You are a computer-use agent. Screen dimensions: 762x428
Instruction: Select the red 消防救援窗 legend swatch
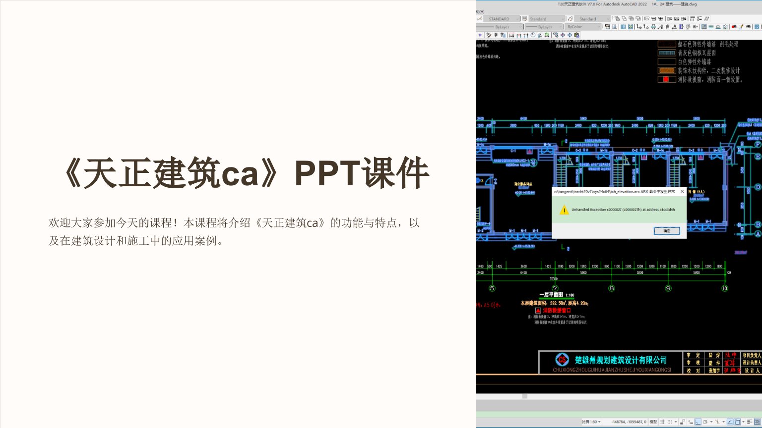tap(667, 79)
